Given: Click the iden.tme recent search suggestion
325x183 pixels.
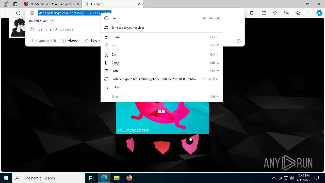Looking at the screenshot, I should click(63, 29).
